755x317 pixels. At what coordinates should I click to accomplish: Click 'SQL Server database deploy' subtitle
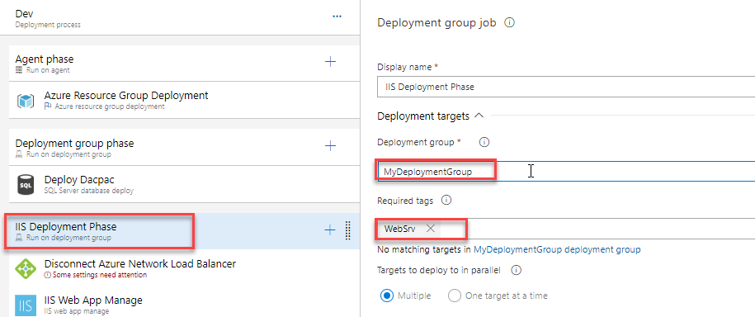[x=88, y=191]
